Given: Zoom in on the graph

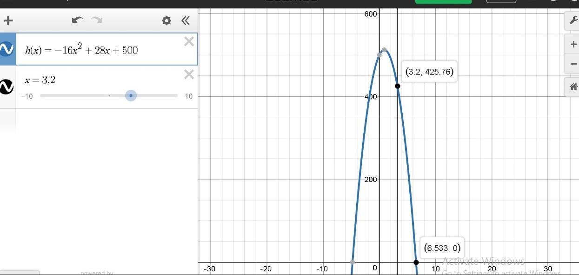Looking at the screenshot, I should [573, 45].
